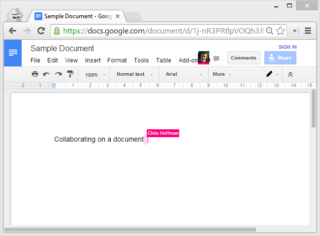Reload the page with refresh button
The image size is (320, 236).
coord(41,30)
